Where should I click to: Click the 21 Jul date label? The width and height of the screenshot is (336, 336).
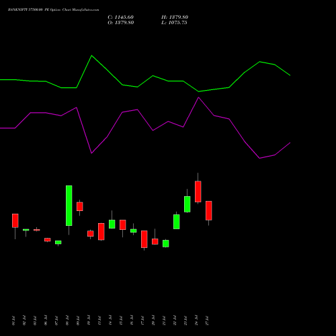tap(164, 321)
